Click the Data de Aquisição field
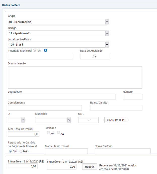Viewport: 157px width, 174px height. (95, 57)
